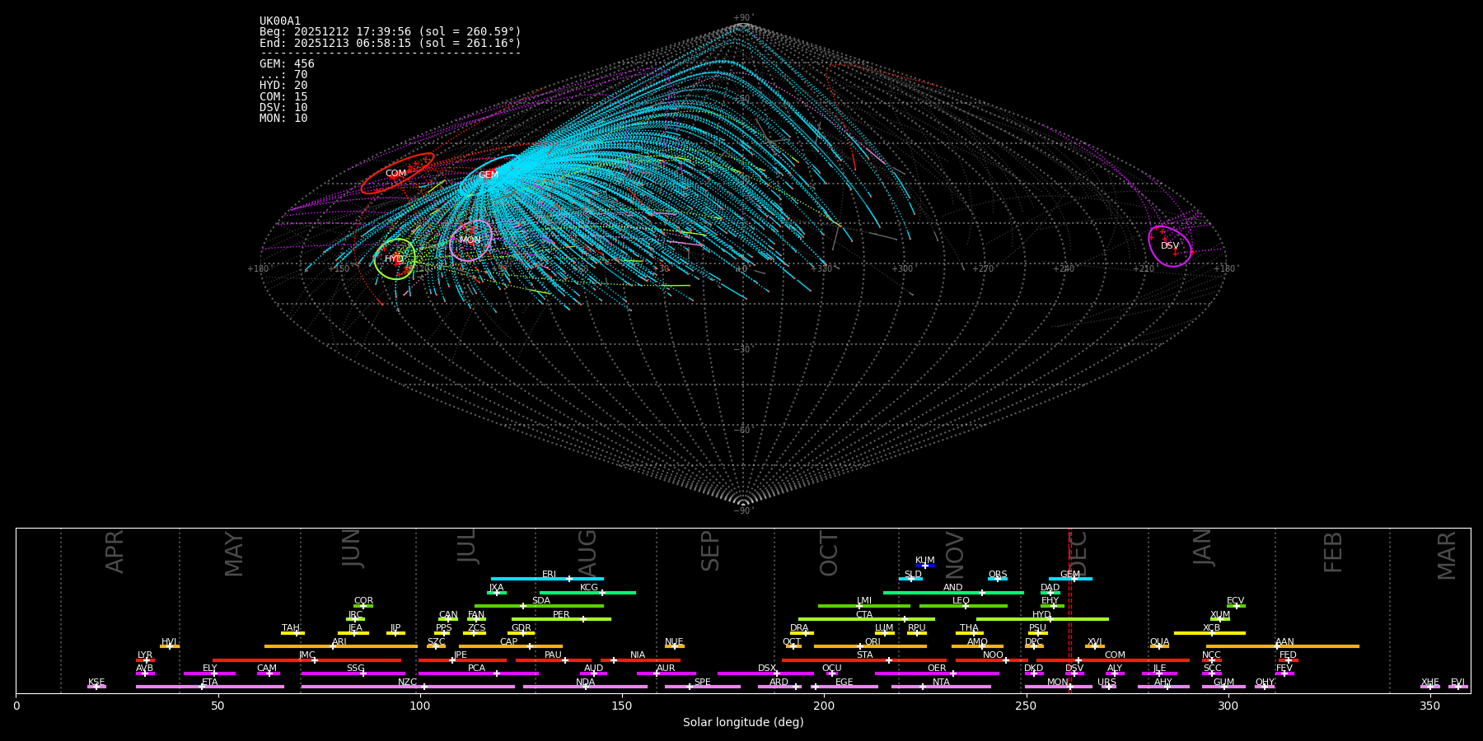The image size is (1483, 741).
Task: Click the ERI shower bar in timeline
Action: (x=547, y=579)
